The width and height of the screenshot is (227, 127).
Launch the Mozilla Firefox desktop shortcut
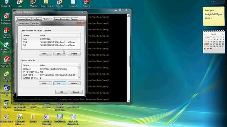click(33, 4)
